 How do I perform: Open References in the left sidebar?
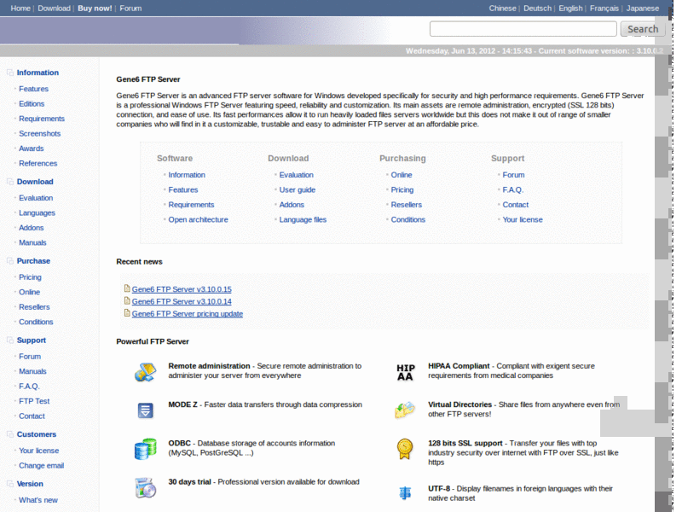pos(38,163)
